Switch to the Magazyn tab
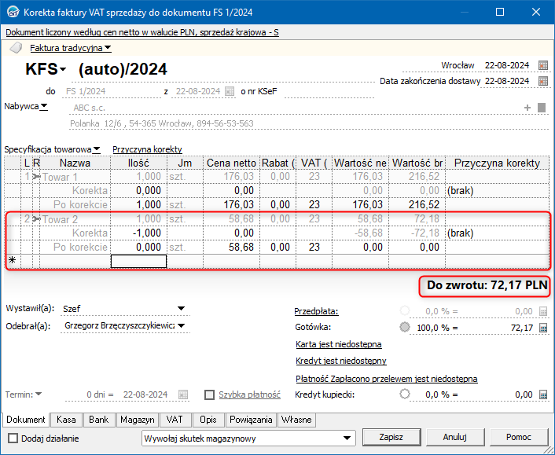Screen dimensions: 555x455 (138, 420)
